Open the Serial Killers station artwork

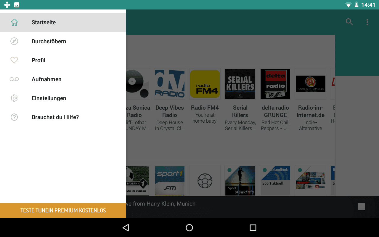tap(240, 84)
